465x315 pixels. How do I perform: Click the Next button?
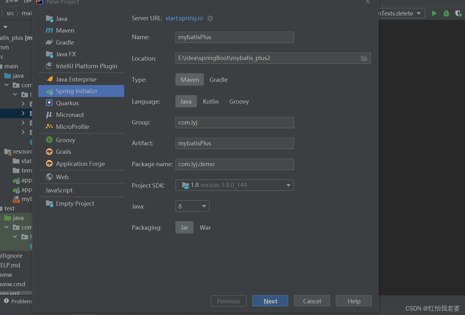tap(270, 301)
